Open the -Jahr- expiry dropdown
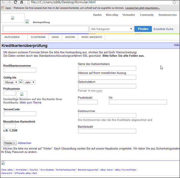This screenshot has width=180, height=178. coord(29,82)
